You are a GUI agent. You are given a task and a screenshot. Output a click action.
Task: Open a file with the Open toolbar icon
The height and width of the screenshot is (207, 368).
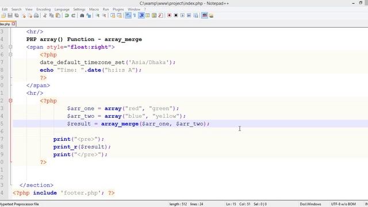[x=3, y=16]
